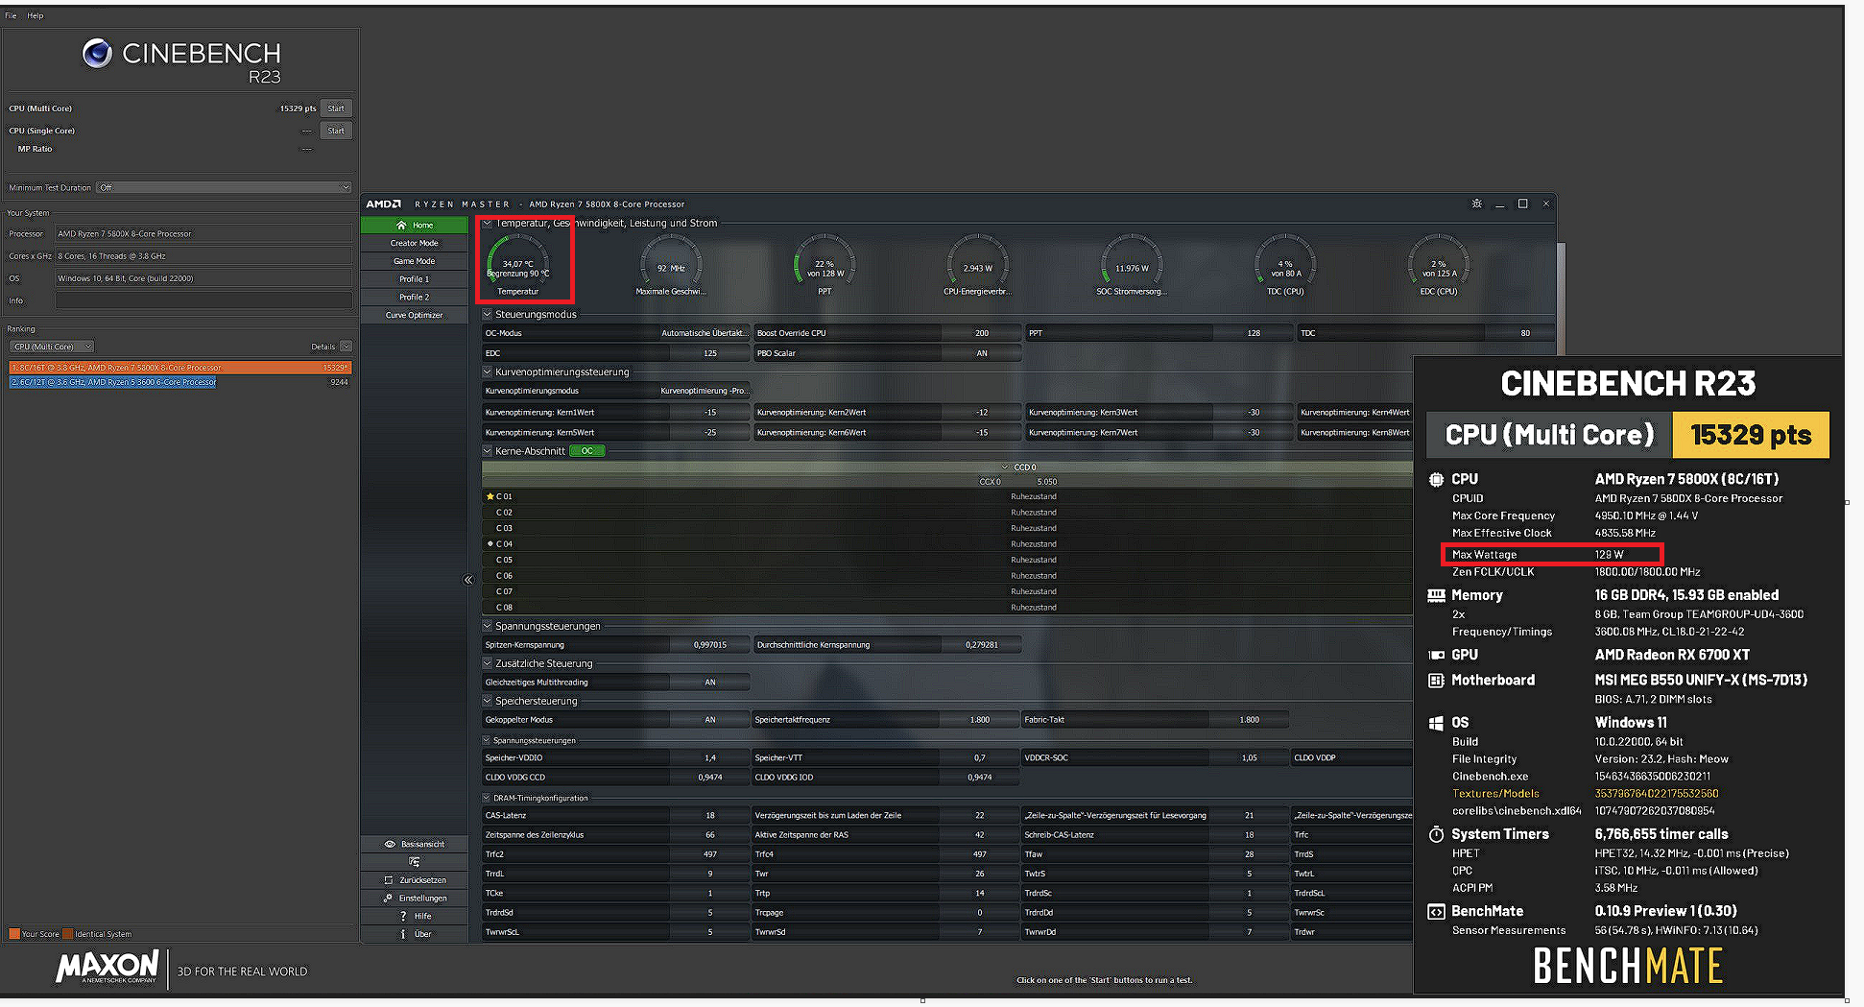Select Profile 2 in Ryzen Master
The image size is (1864, 1007).
click(x=415, y=297)
